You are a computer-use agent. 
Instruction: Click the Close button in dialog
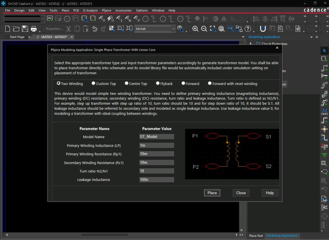click(x=241, y=193)
